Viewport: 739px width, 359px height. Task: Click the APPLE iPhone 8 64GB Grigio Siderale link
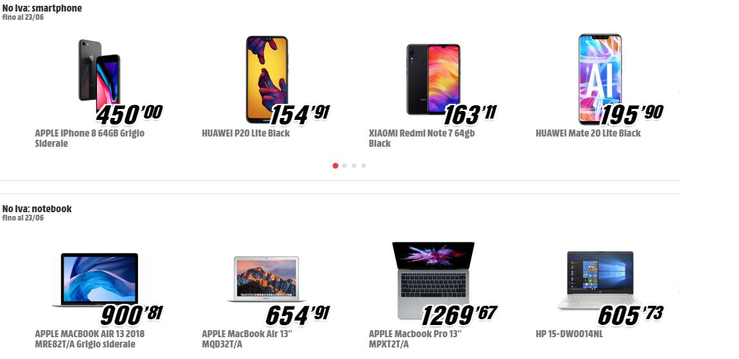(x=89, y=138)
